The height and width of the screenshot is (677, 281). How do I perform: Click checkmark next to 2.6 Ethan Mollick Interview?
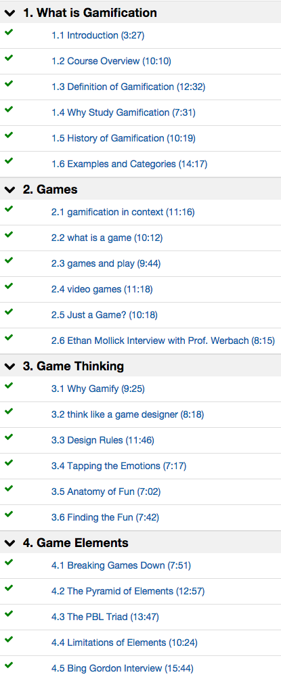[9, 338]
